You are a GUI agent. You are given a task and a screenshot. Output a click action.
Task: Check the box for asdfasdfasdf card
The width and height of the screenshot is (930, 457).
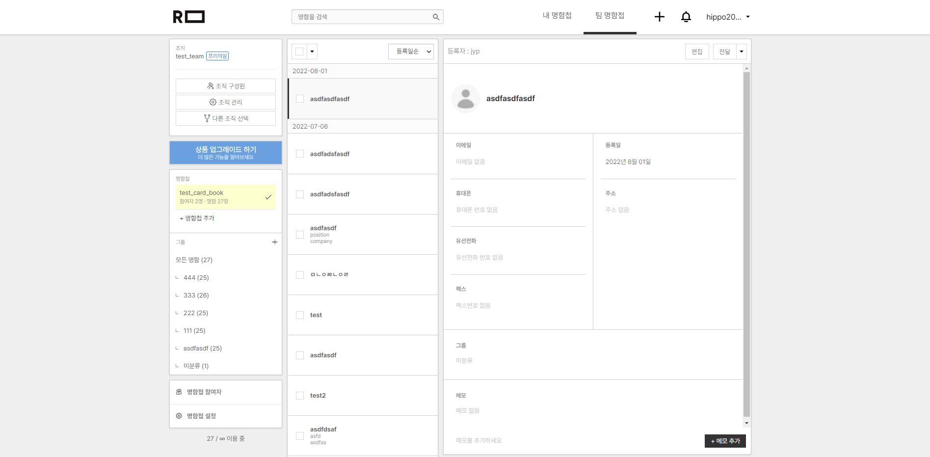pos(300,99)
